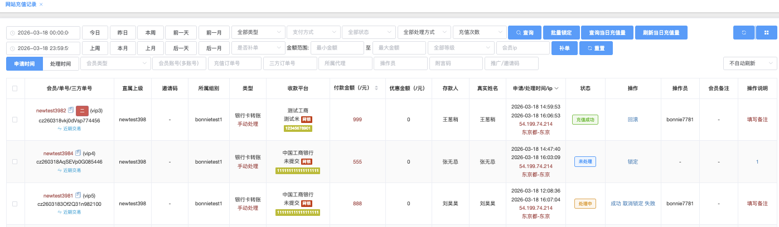Sort by payment amount using sort arrows
This screenshot has width=779, height=227.
376,88
